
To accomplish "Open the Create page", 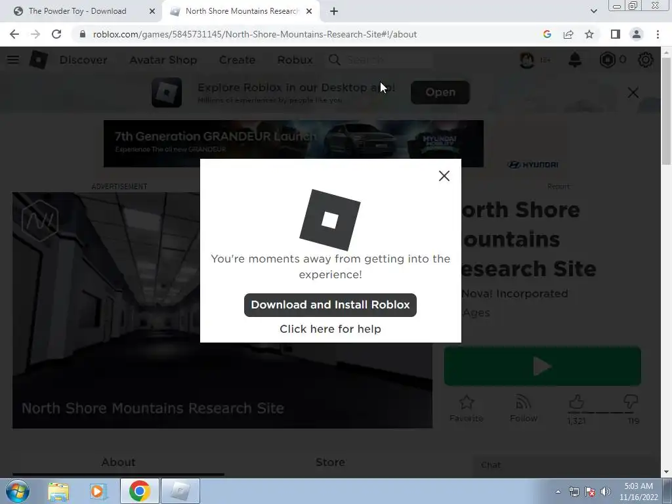I will tap(237, 60).
